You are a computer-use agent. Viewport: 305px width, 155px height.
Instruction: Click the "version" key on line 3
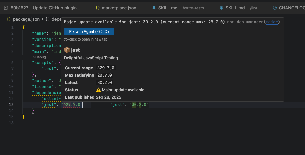click(x=43, y=39)
